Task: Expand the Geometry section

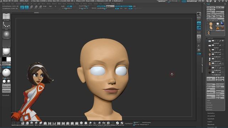Action: (211, 113)
